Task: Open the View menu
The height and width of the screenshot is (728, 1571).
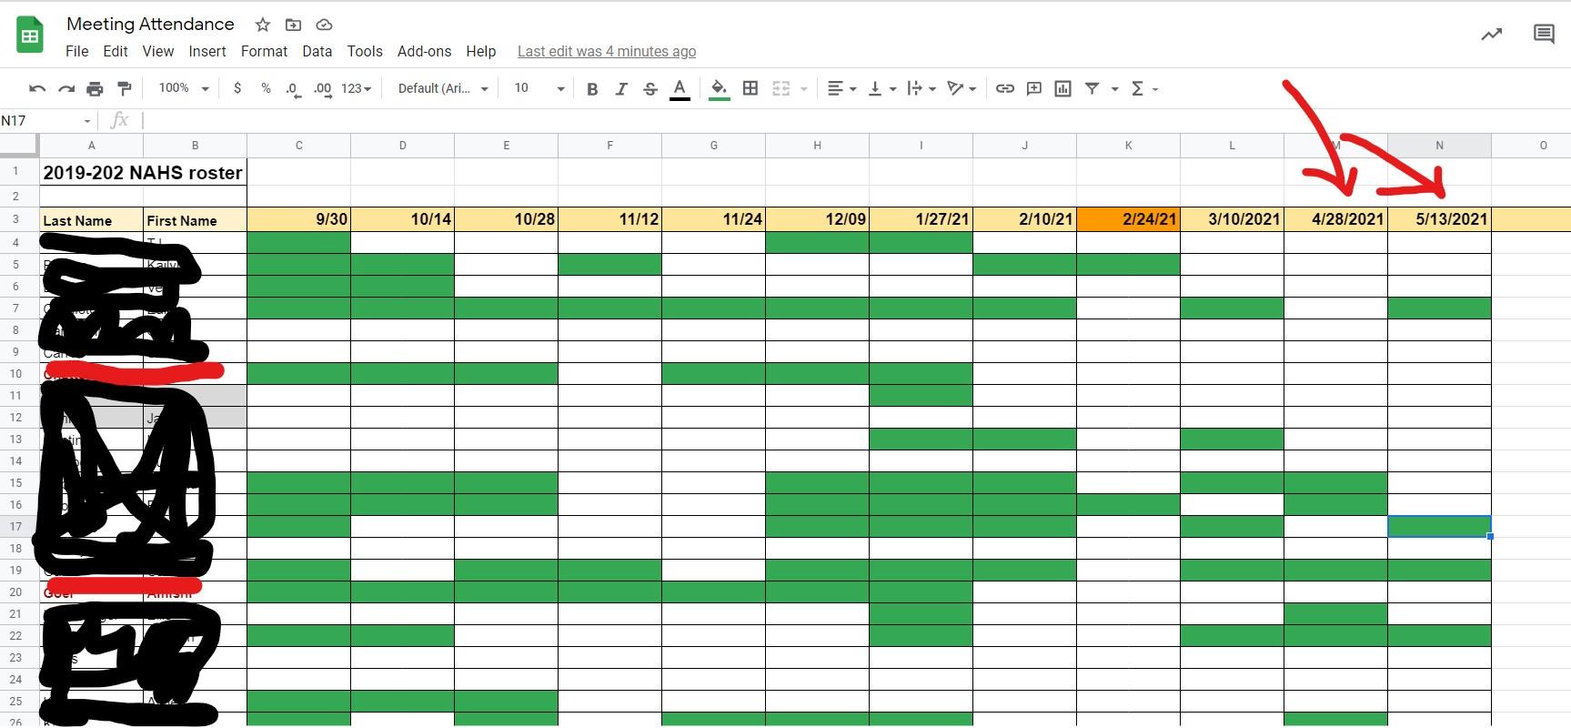Action: point(158,51)
